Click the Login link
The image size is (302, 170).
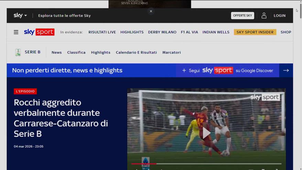point(279,15)
